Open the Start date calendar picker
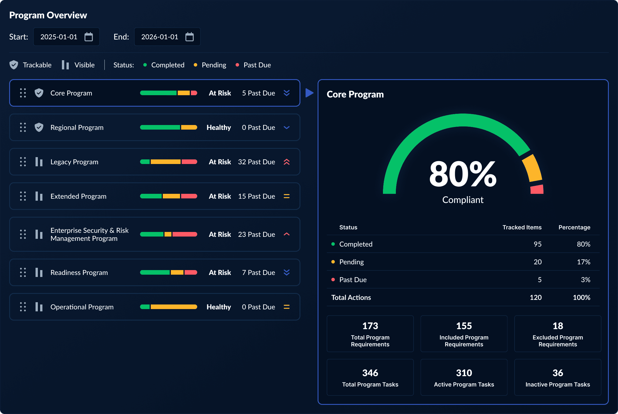 pos(89,37)
